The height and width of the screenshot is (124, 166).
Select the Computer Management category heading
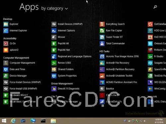pyautogui.click(x=16, y=58)
